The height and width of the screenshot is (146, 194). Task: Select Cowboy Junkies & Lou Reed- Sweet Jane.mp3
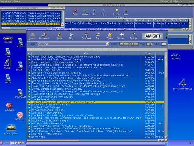point(96,89)
